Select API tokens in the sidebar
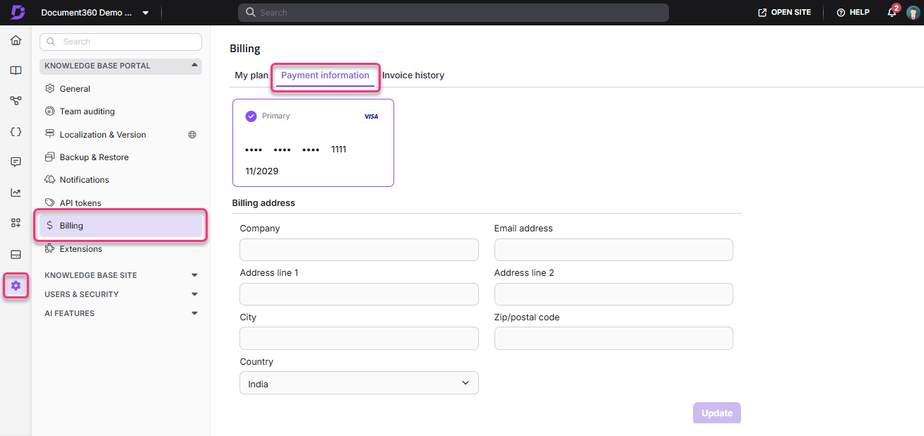The height and width of the screenshot is (436, 924). coord(80,203)
